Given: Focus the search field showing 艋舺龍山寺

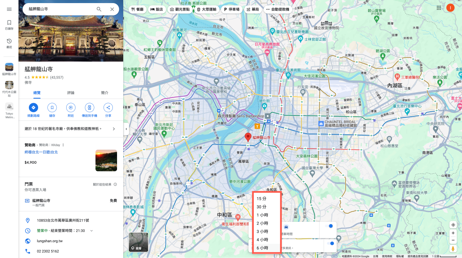Looking at the screenshot, I should [x=60, y=9].
